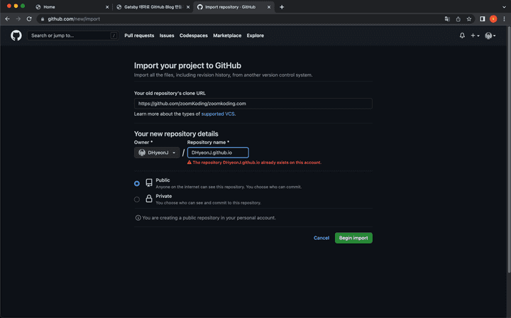The image size is (511, 318).
Task: Click Begin import
Action: pos(353,238)
